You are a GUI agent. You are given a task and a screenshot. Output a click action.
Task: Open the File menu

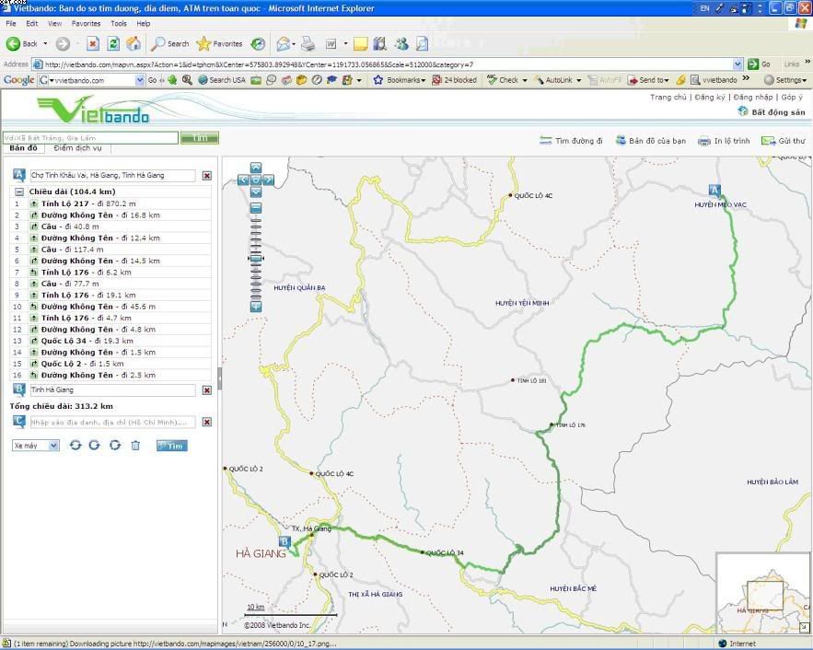(x=11, y=23)
